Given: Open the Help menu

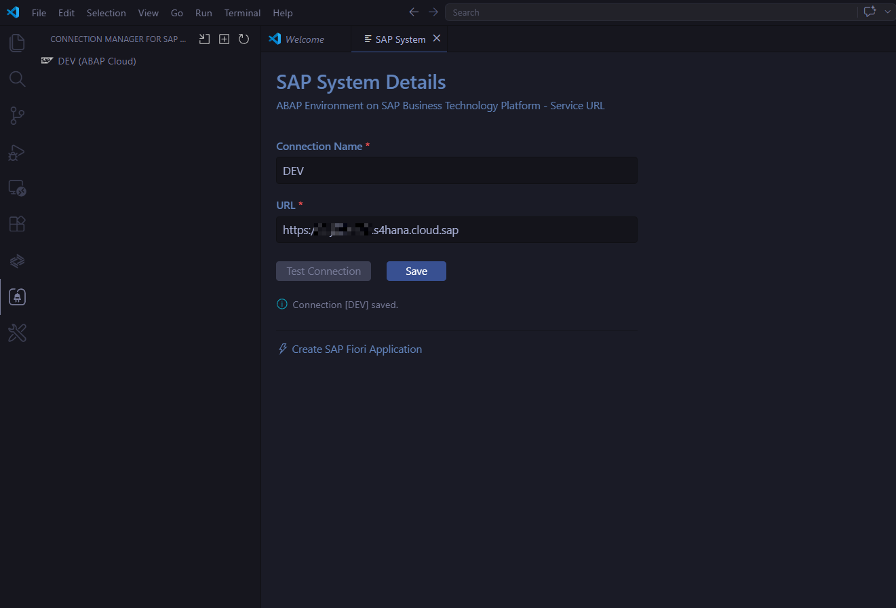Looking at the screenshot, I should tap(283, 13).
